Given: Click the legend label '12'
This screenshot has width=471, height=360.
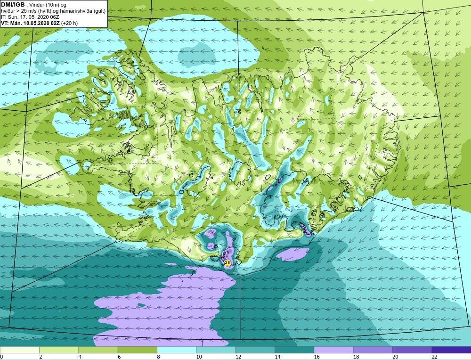Looking at the screenshot, I should tap(238, 357).
